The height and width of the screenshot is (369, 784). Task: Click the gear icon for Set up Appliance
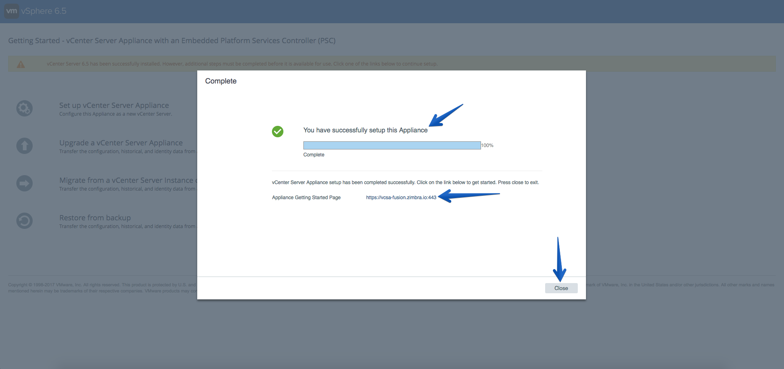click(x=24, y=108)
